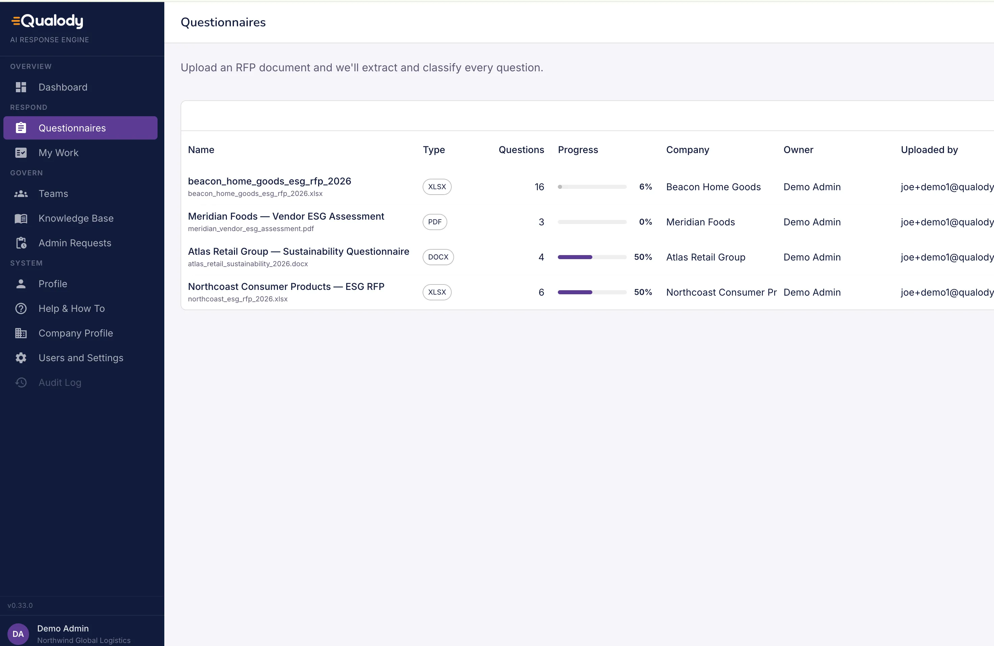Click the question count 16
This screenshot has width=994, height=646.
539,187
